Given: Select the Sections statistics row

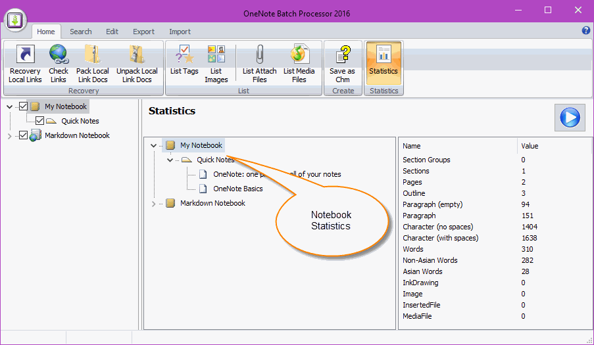Looking at the screenshot, I should (x=495, y=171).
